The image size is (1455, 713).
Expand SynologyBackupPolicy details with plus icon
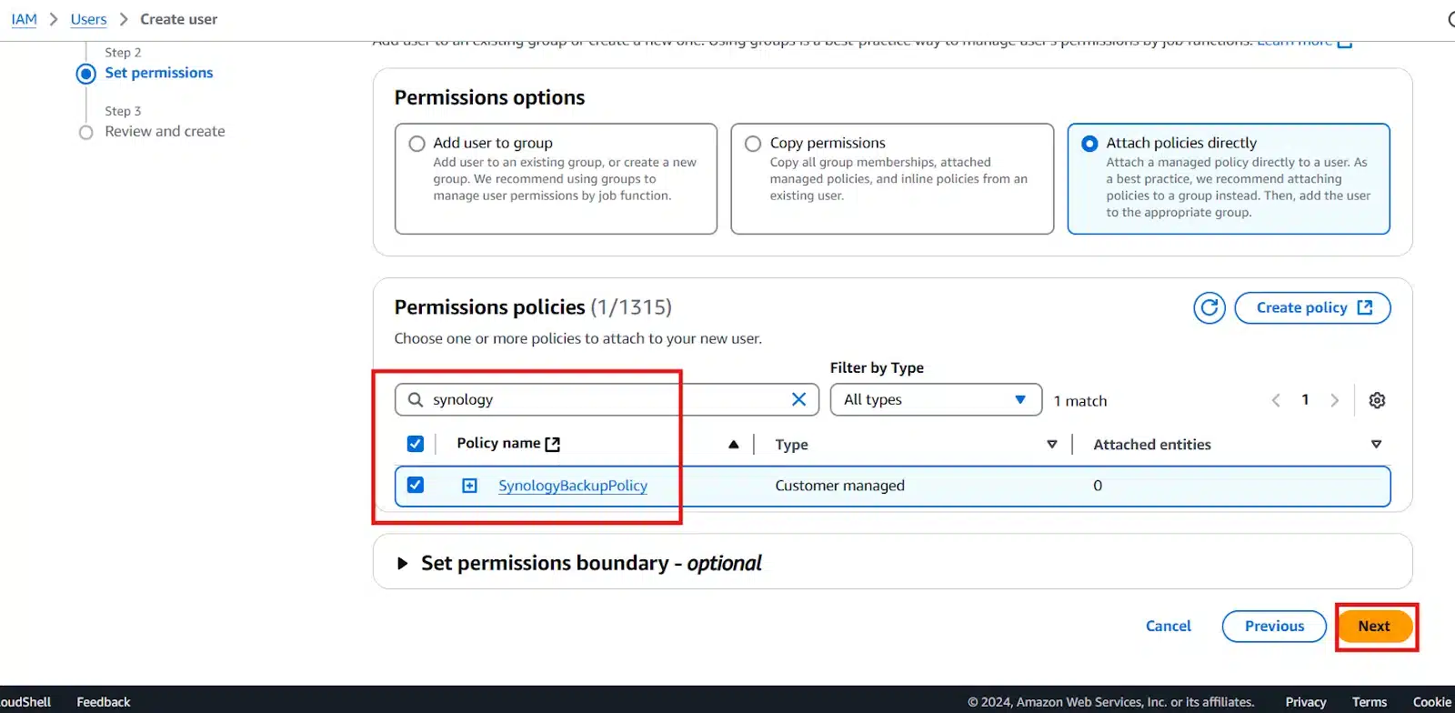pyautogui.click(x=469, y=486)
